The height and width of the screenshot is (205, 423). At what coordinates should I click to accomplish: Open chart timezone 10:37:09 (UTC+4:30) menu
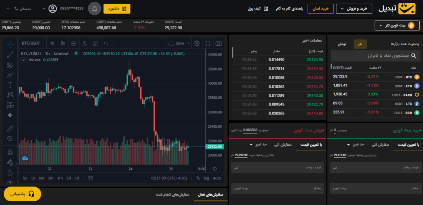(169, 178)
